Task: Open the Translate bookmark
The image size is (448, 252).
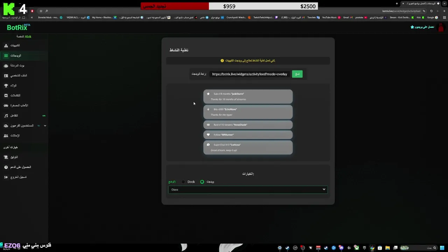Action: (313, 17)
